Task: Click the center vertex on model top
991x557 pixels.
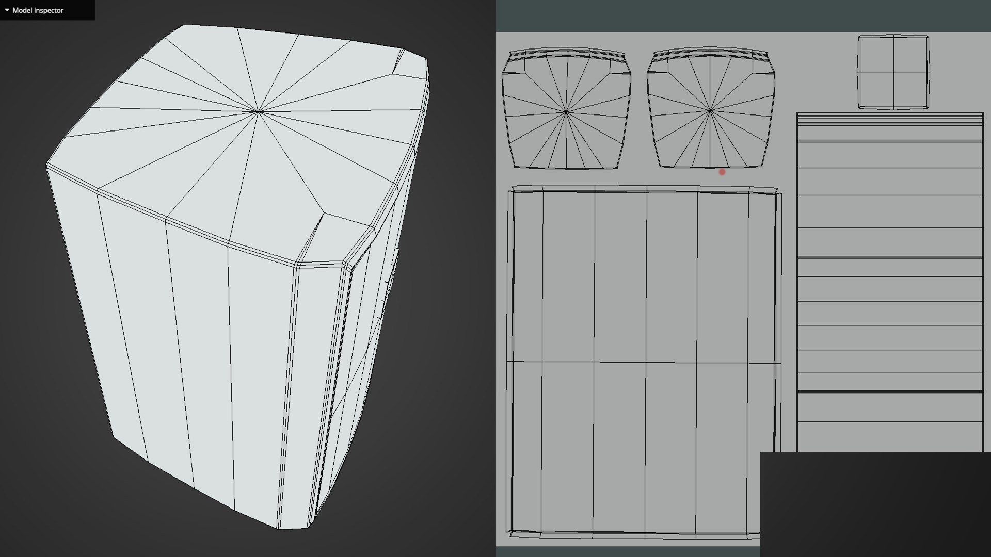Action: click(258, 111)
